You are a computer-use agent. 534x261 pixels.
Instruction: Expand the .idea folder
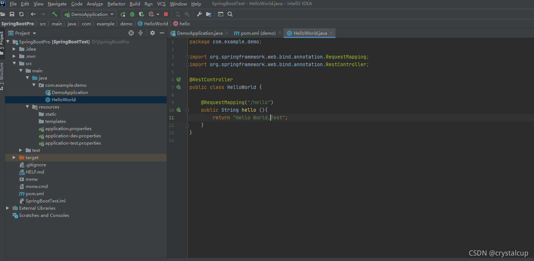tap(14, 49)
